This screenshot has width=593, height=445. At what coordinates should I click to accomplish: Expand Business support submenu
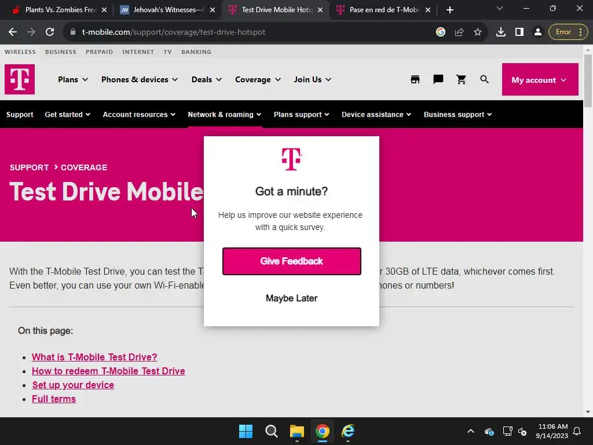457,114
